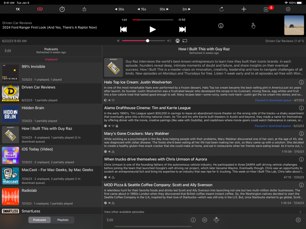Show info for Alamo Drafthouse episode
This screenshot has height=229, width=306.
coord(301,108)
